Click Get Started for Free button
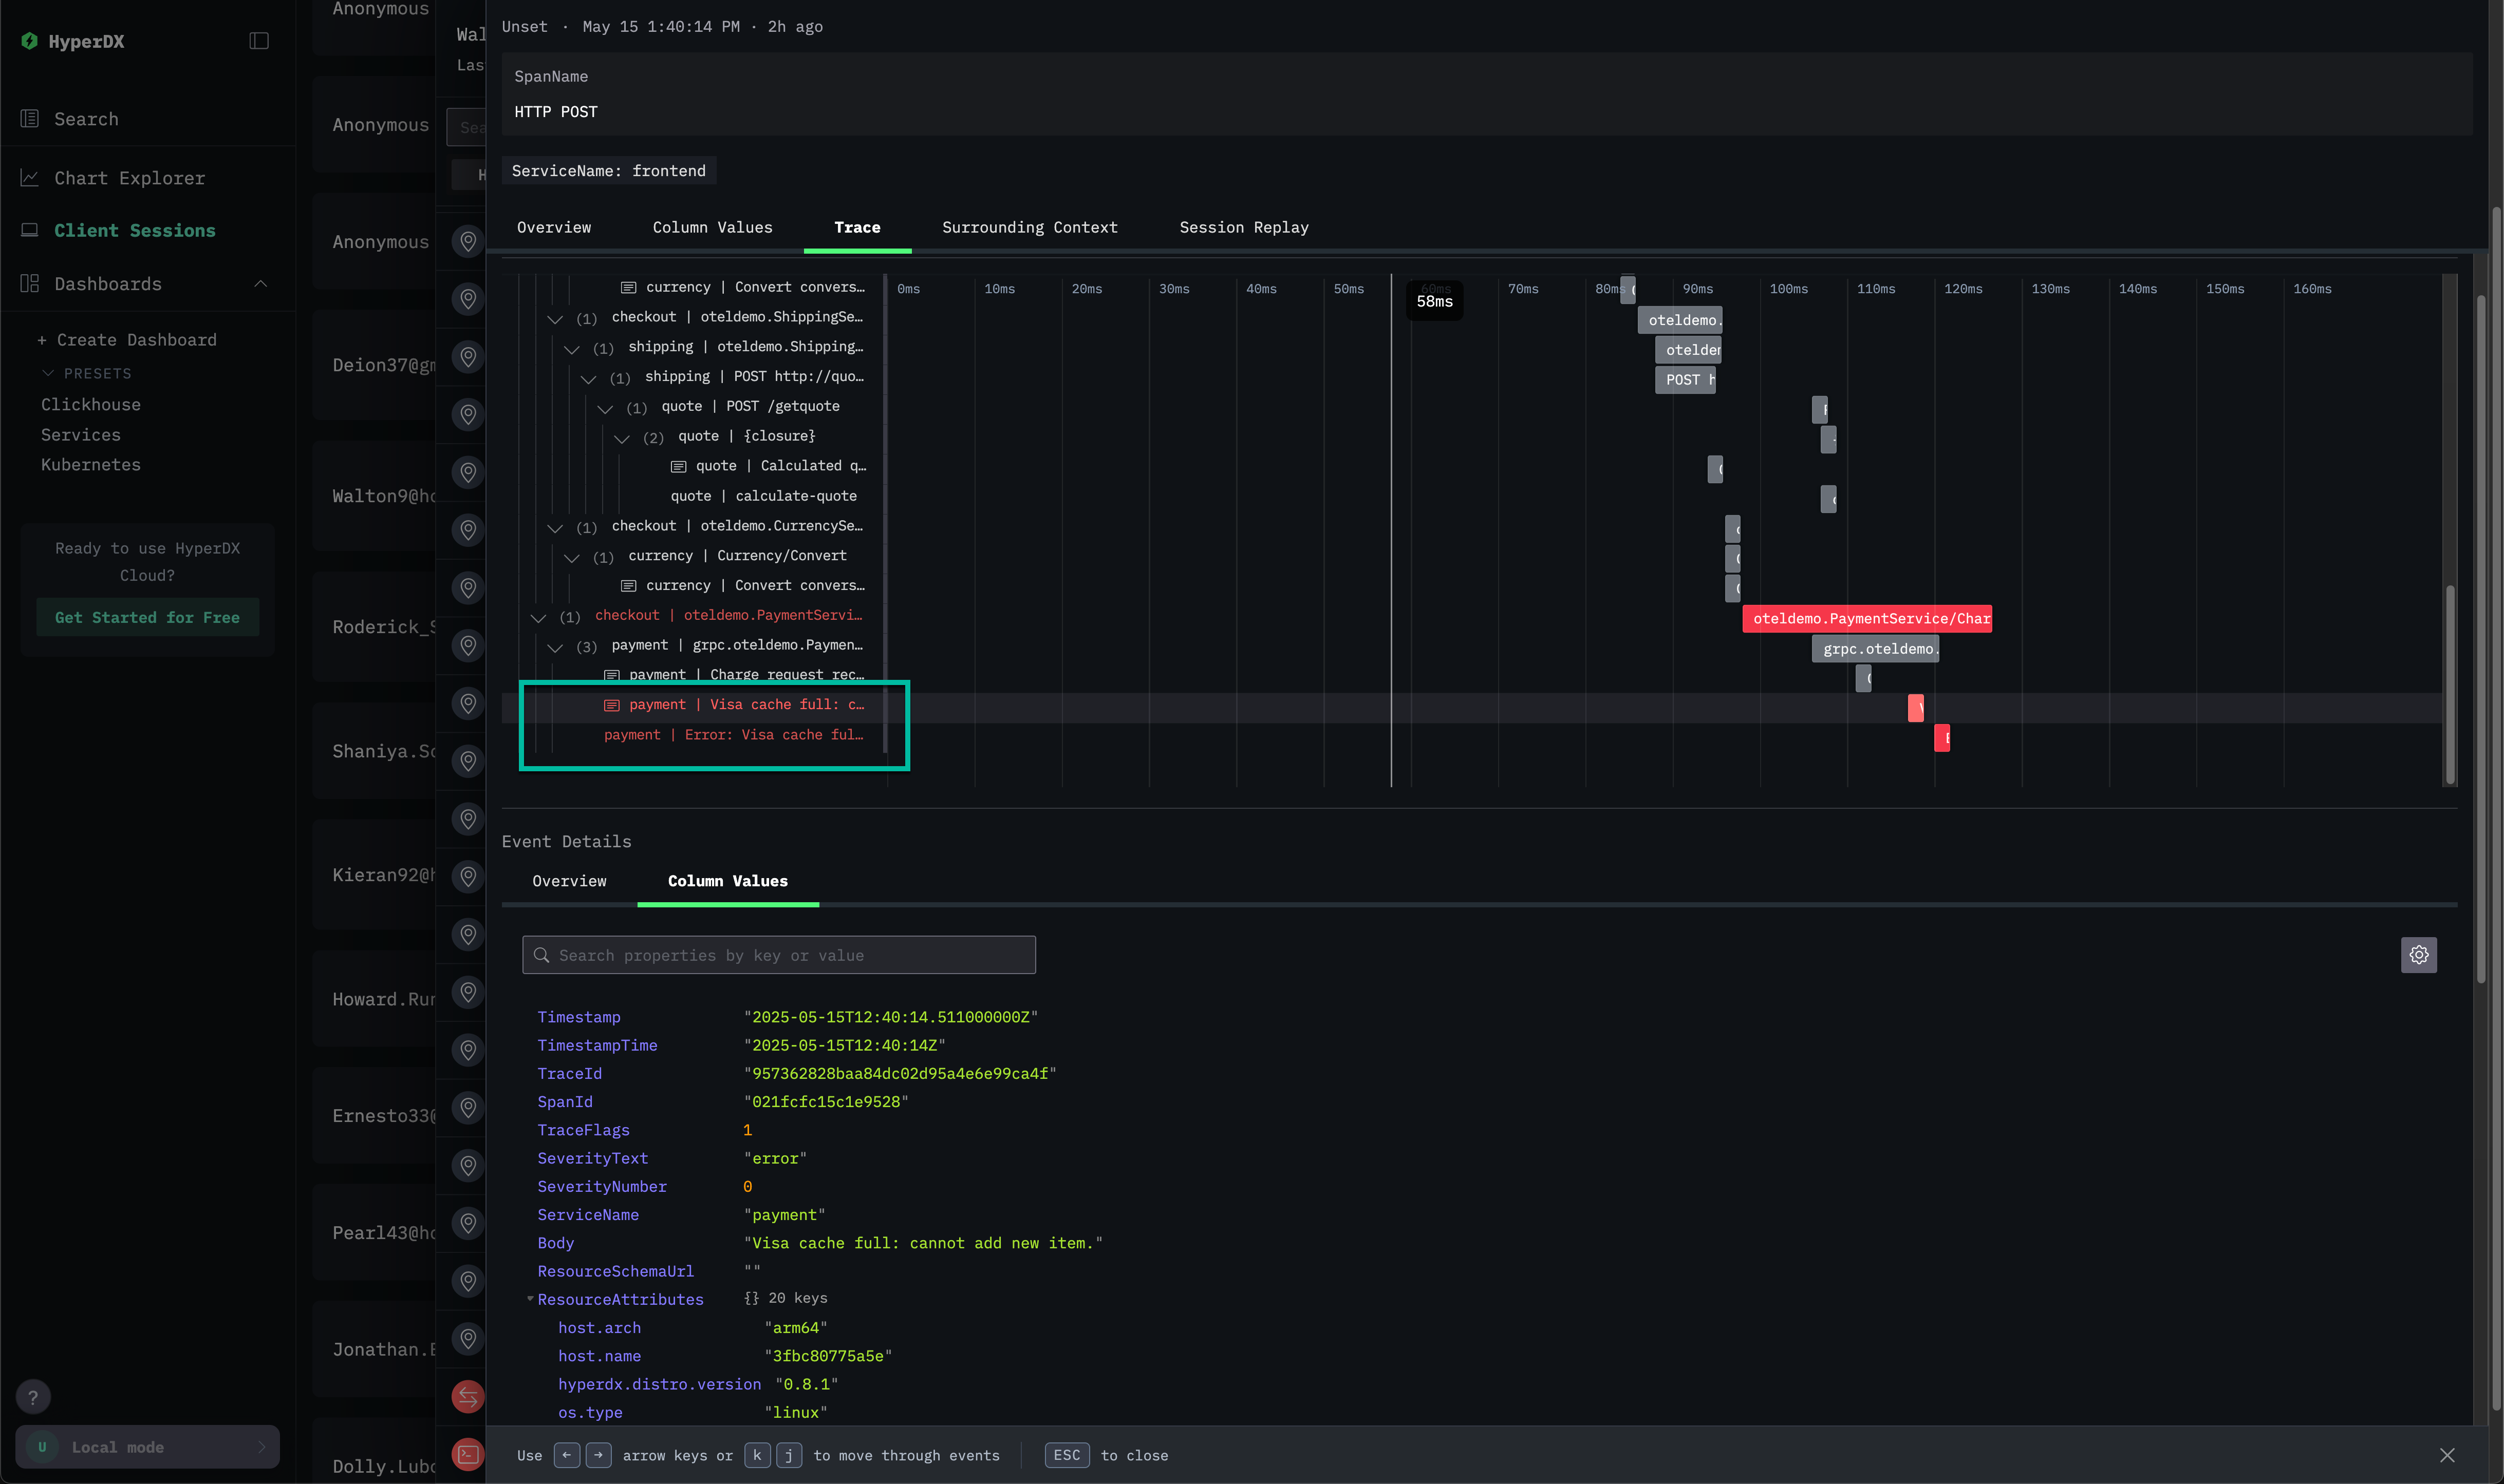This screenshot has height=1484, width=2504. pyautogui.click(x=147, y=618)
